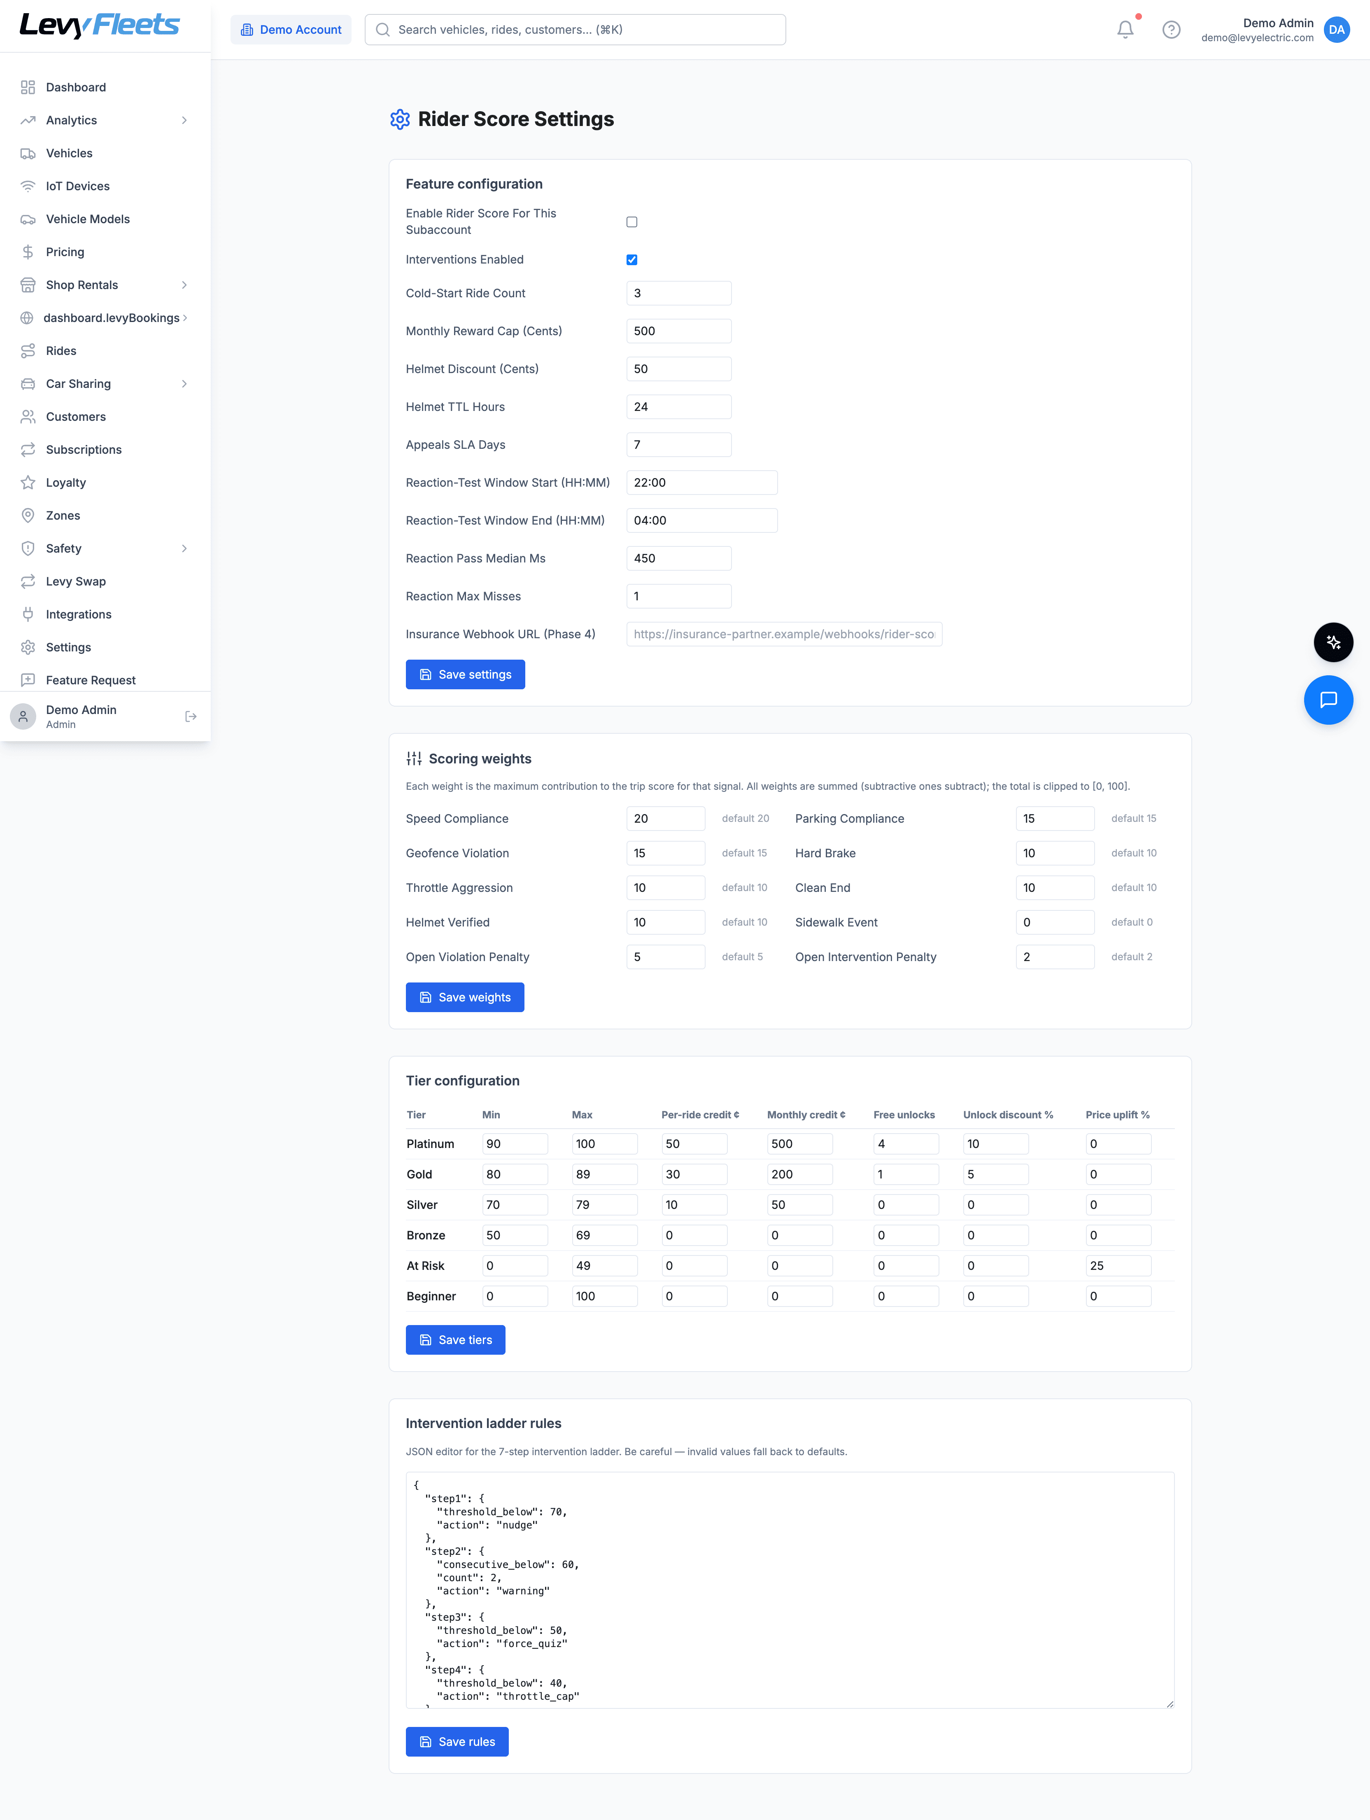Click the Insurance Webhook URL field
The width and height of the screenshot is (1370, 1820).
click(x=784, y=634)
